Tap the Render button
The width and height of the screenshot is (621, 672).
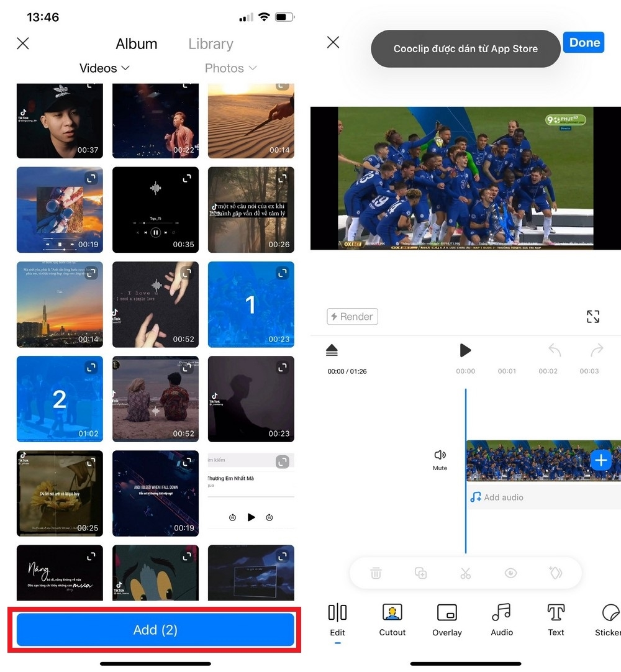click(x=352, y=316)
